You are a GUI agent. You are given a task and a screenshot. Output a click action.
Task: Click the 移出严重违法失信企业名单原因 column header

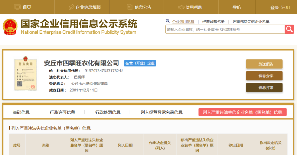(x=197, y=145)
